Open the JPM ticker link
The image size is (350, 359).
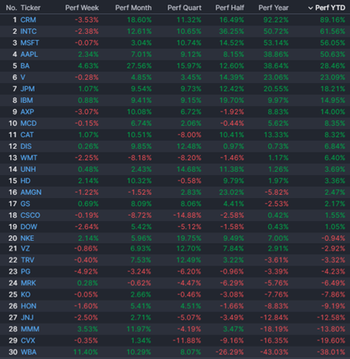pyautogui.click(x=28, y=89)
